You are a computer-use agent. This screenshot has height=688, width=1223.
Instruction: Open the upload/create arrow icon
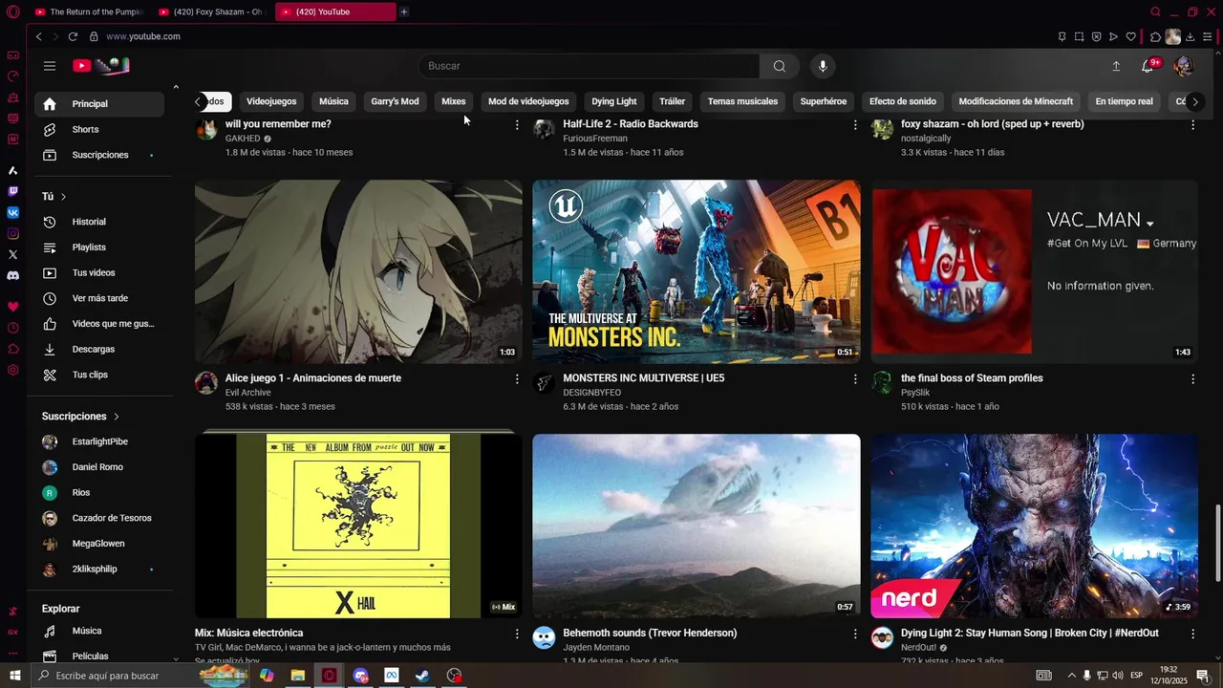[x=1116, y=66]
